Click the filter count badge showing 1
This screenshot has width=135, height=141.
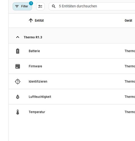tap(31, 3)
